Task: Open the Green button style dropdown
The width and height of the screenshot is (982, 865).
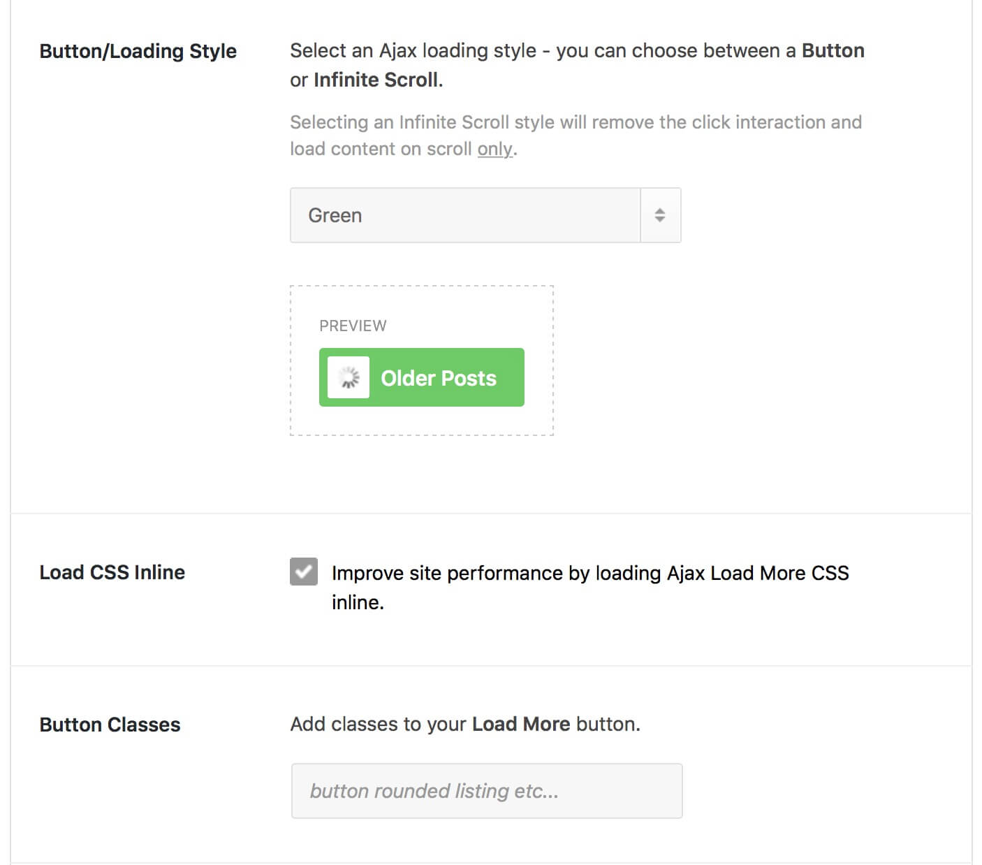Action: (485, 215)
